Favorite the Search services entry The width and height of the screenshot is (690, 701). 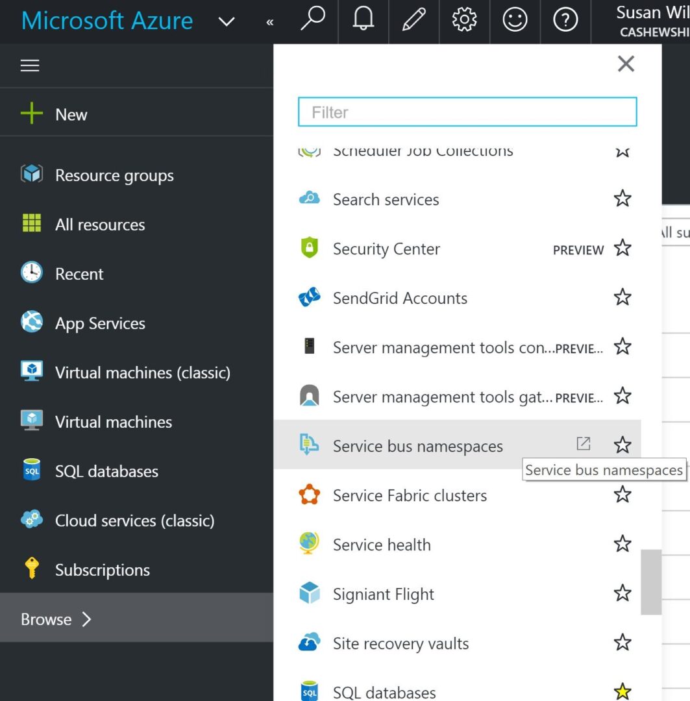click(x=622, y=199)
